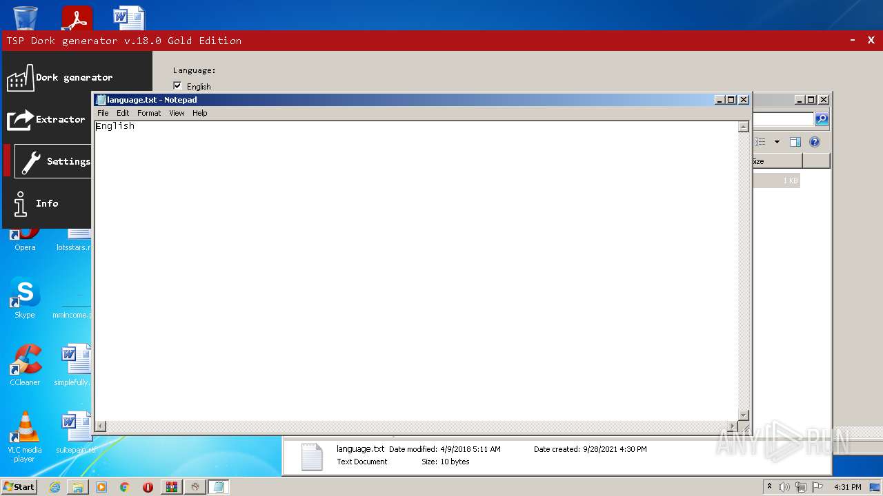Click the search magnifier in the Explorer window

click(821, 119)
